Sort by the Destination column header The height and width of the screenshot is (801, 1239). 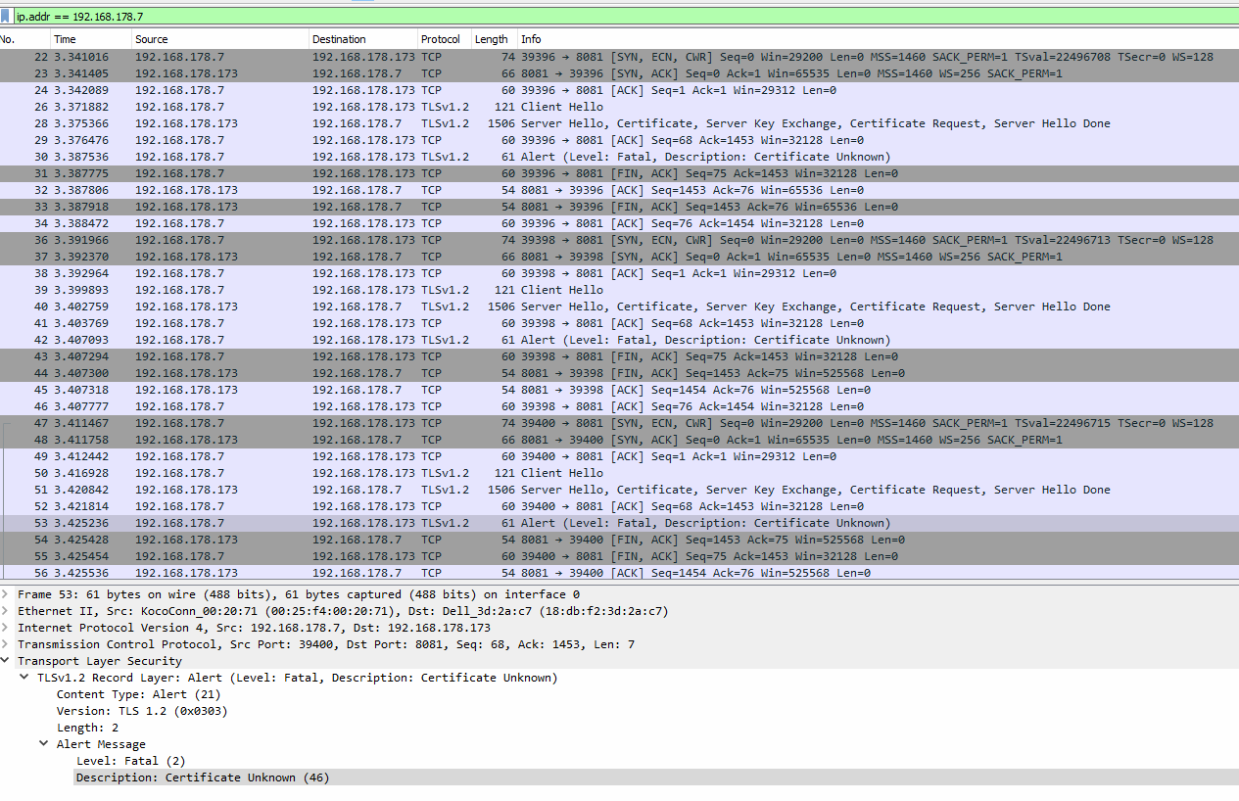point(363,39)
